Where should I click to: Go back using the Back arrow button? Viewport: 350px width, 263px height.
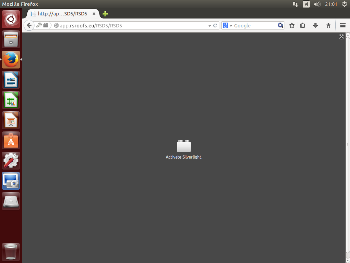pyautogui.click(x=29, y=25)
